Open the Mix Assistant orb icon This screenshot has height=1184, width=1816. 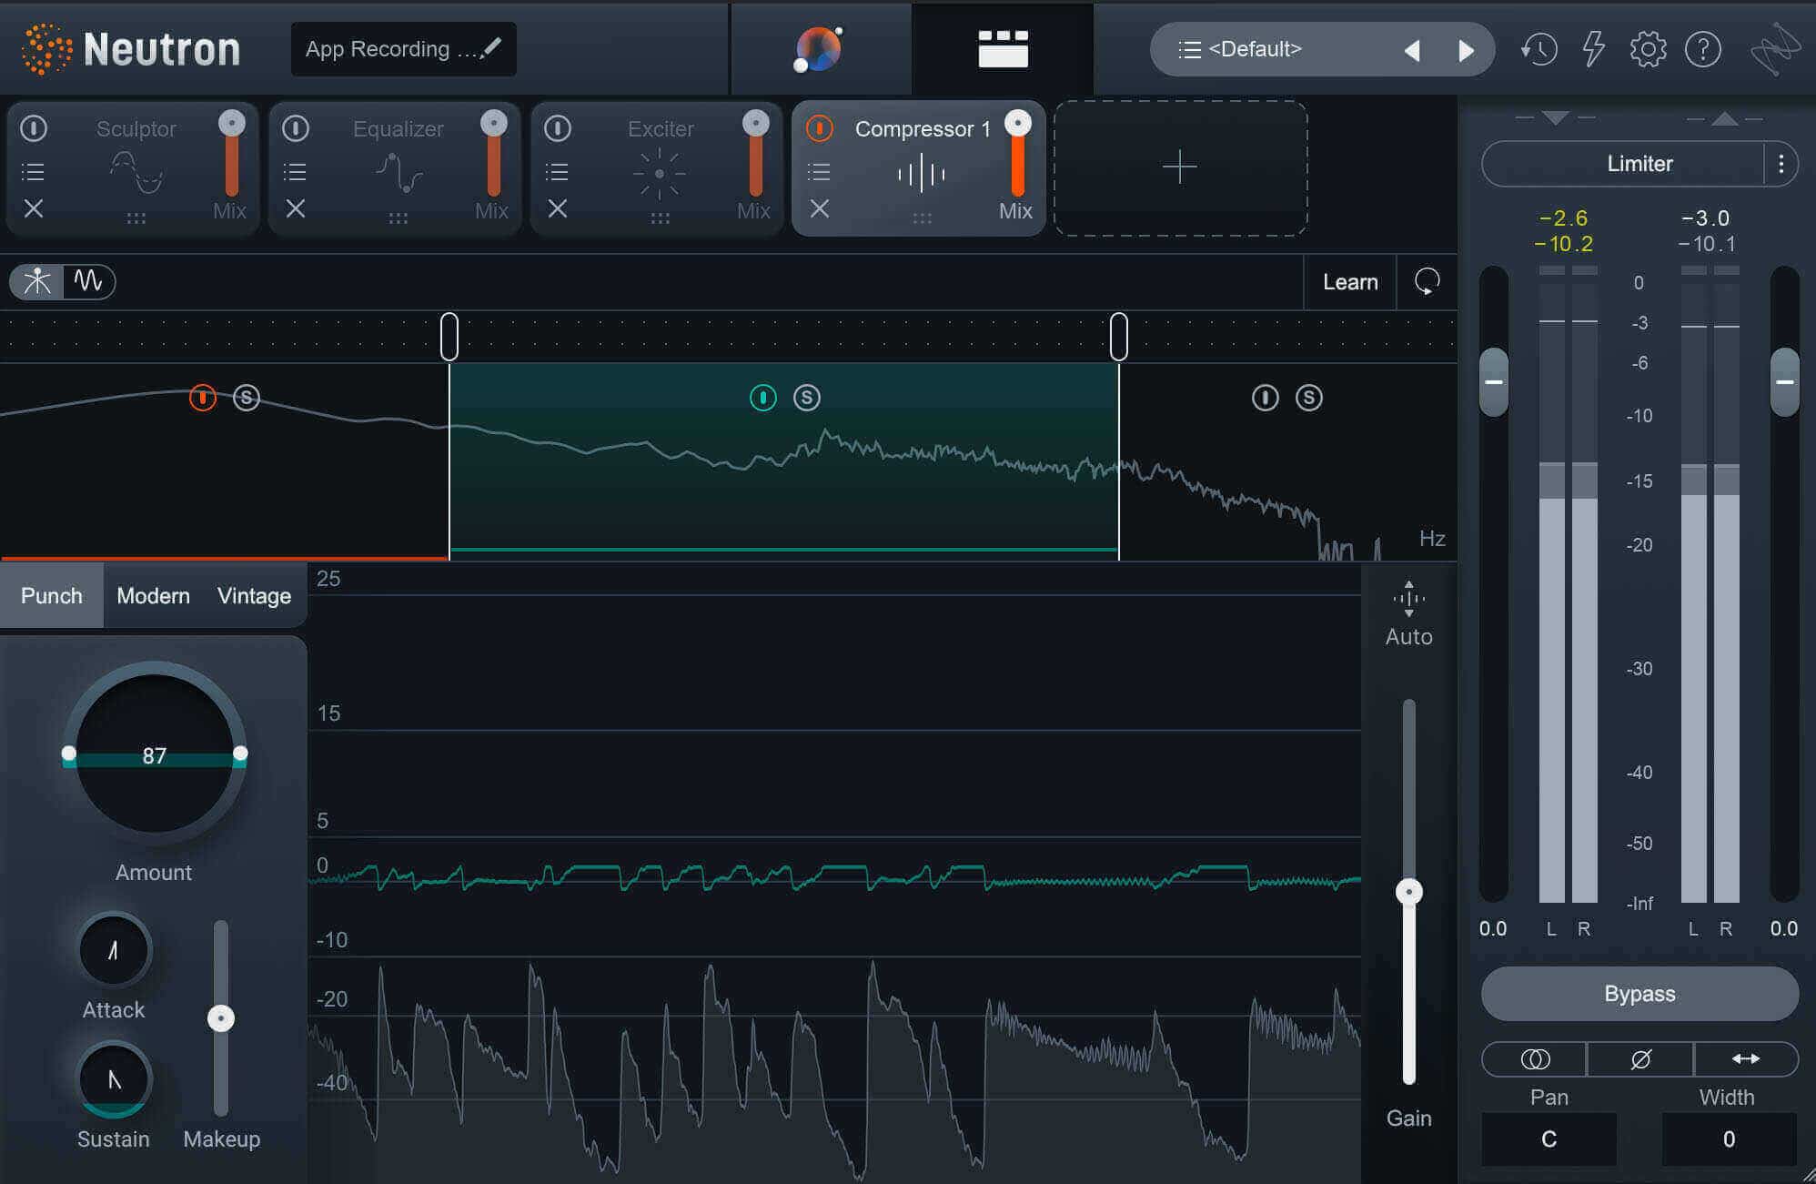(819, 49)
